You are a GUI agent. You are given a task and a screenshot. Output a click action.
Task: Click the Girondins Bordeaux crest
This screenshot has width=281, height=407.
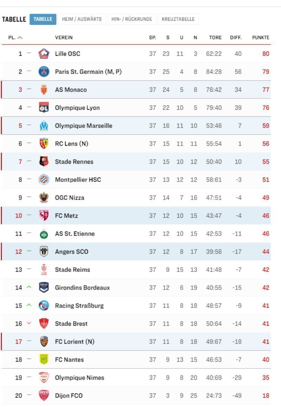[x=44, y=287]
